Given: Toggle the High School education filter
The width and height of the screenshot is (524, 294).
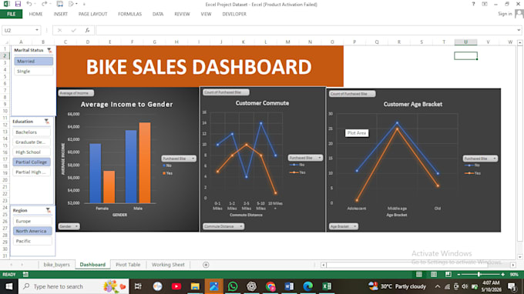Looking at the screenshot, I should [32, 152].
